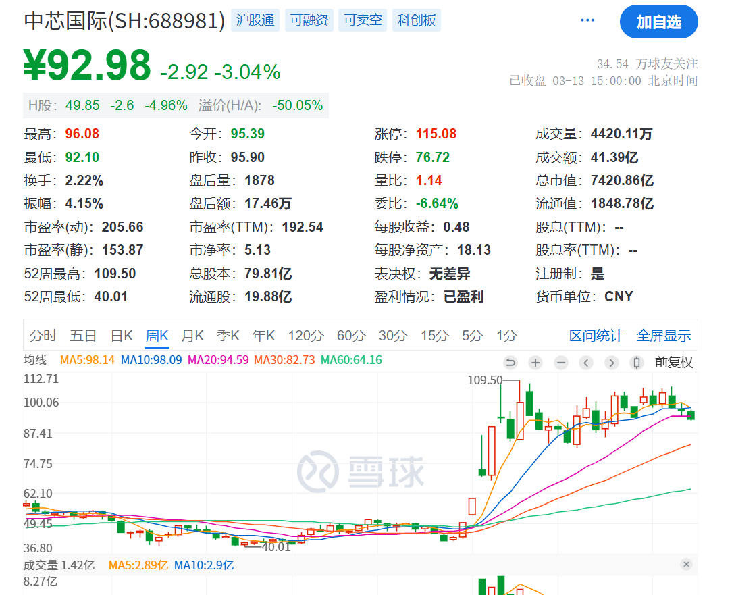
Task: Click the 沪股通 tag
Action: (x=255, y=20)
